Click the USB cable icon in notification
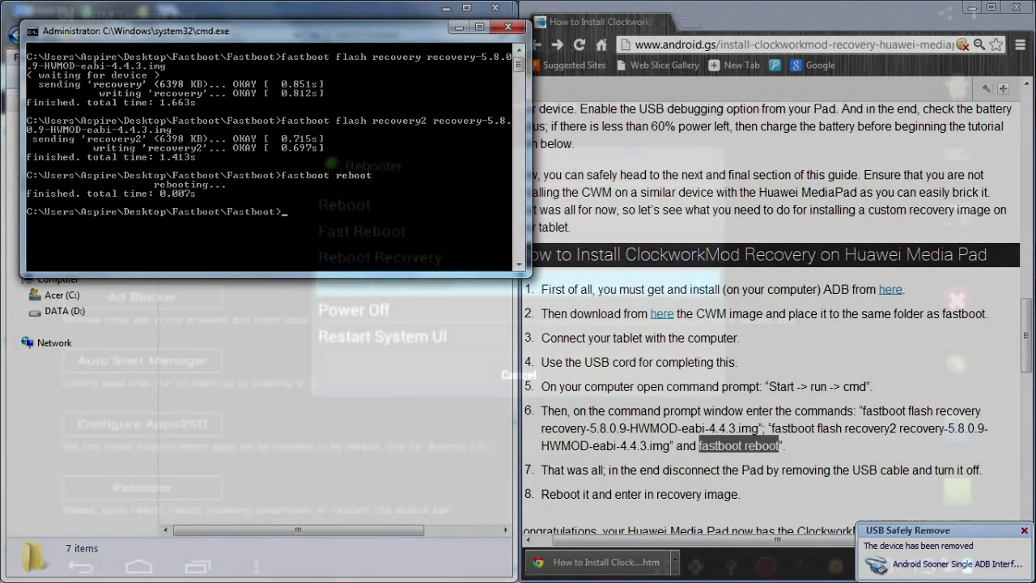This screenshot has height=583, width=1036. [x=876, y=565]
